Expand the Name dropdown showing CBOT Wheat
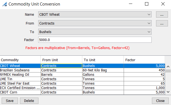Image resolution: width=171 pixels, height=105 pixels. tap(95, 14)
